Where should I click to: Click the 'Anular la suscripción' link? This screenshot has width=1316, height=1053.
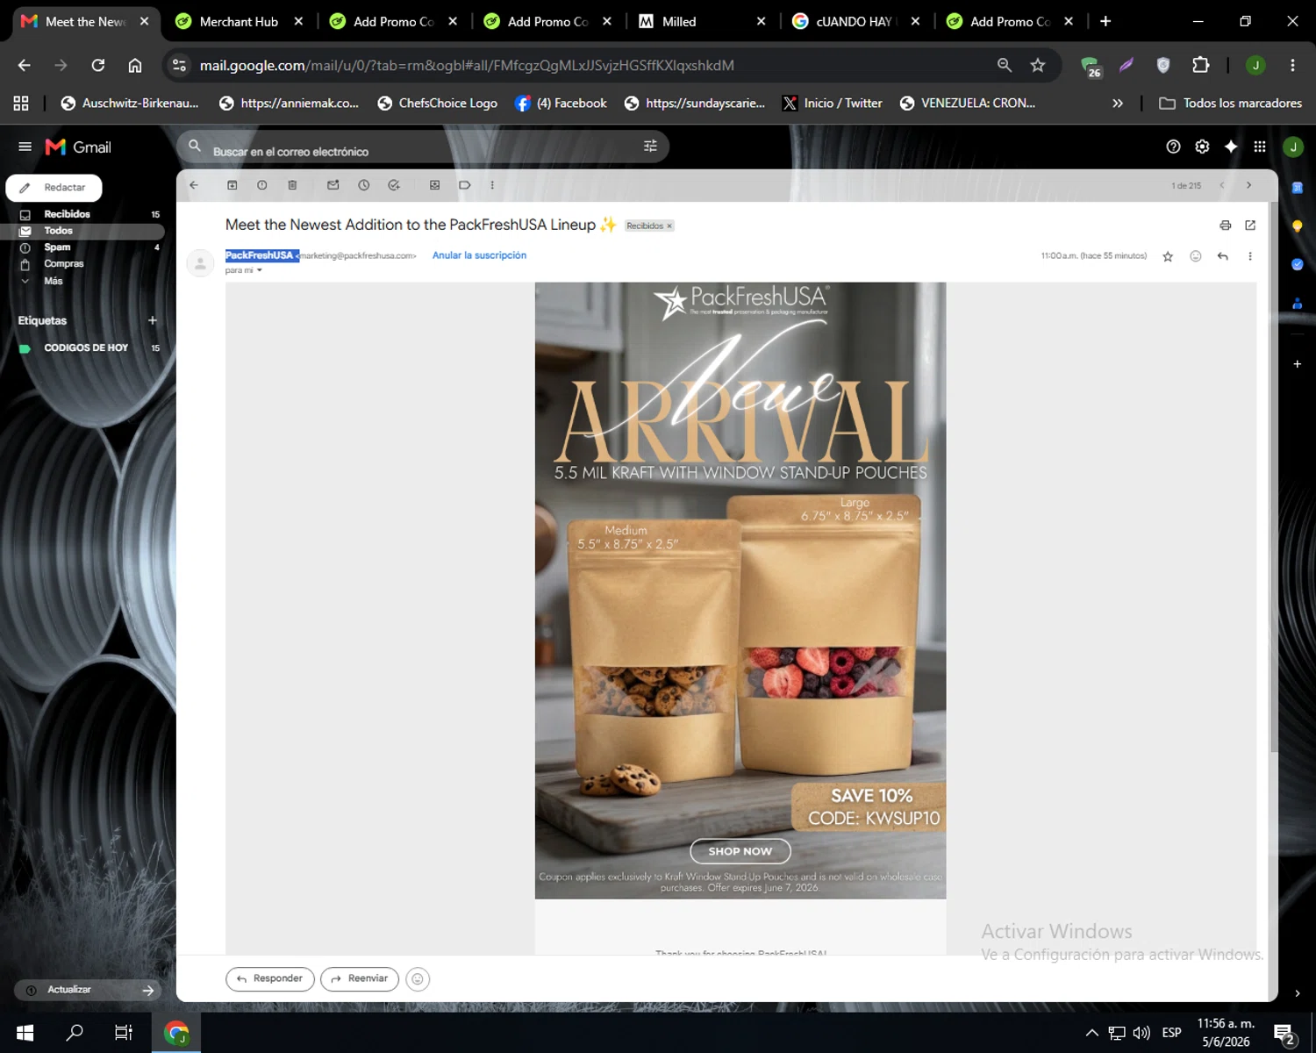(x=479, y=255)
